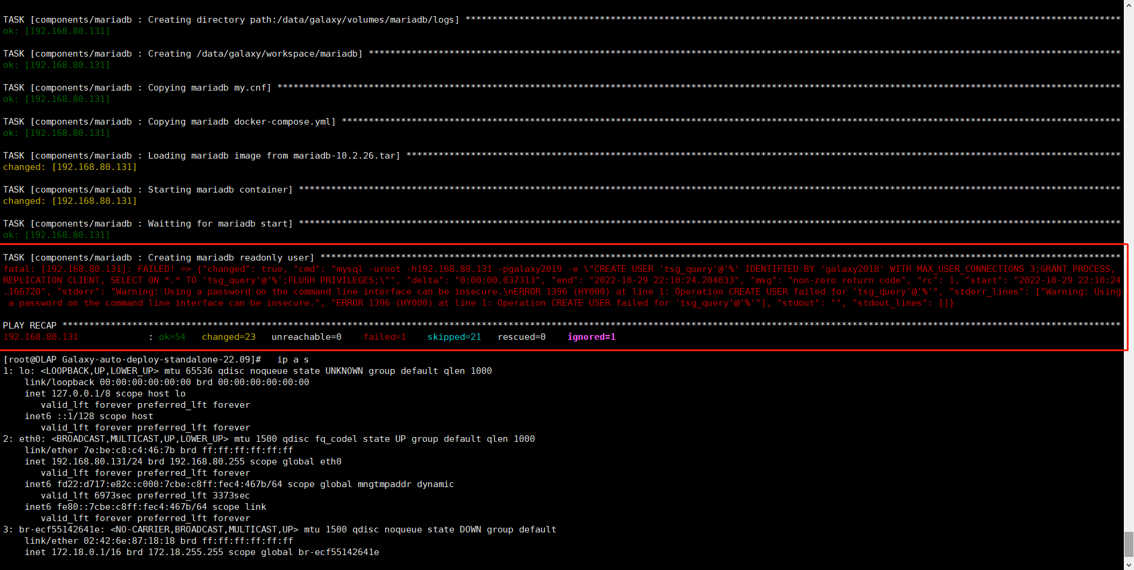Viewport: 1134px width, 570px height.
Task: Click the pink 'ignored=1' recap value
Action: point(591,337)
